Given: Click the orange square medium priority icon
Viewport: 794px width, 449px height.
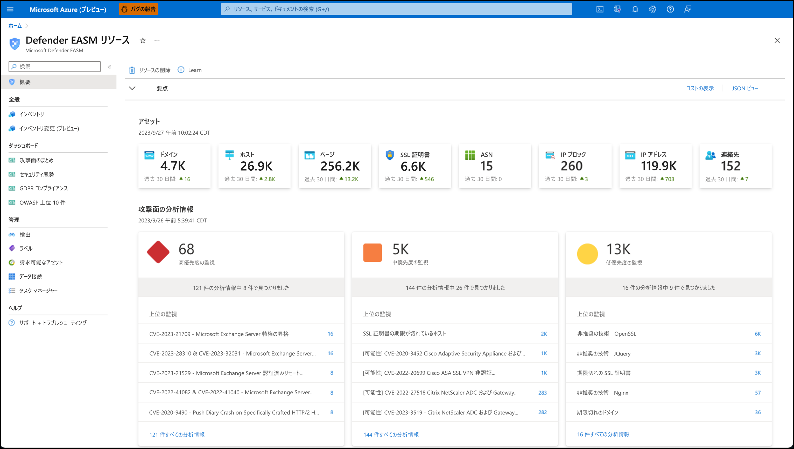Looking at the screenshot, I should click(372, 252).
